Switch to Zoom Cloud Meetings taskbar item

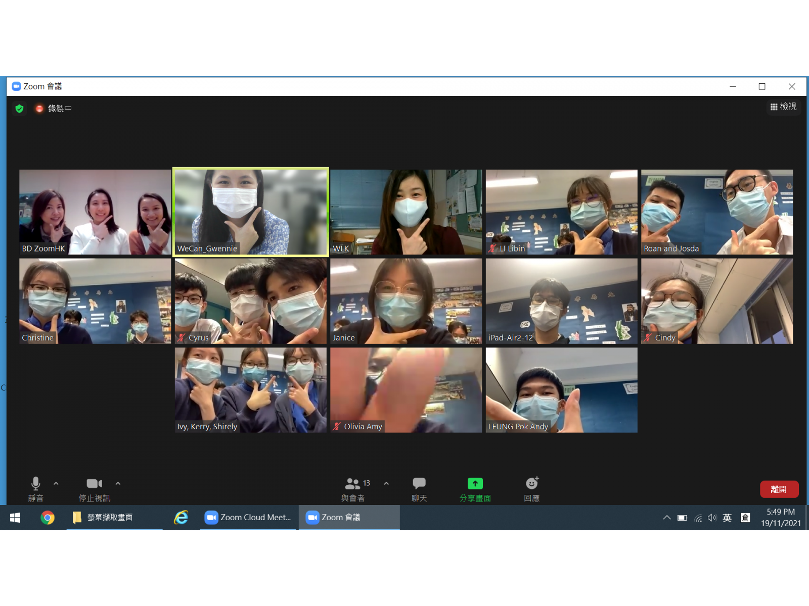pyautogui.click(x=248, y=518)
